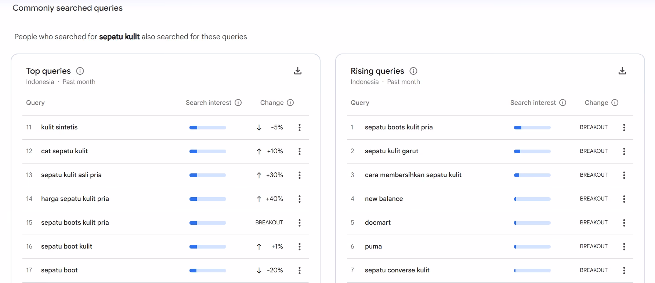Show info about Rising queries
This screenshot has height=283, width=655.
pyautogui.click(x=413, y=71)
